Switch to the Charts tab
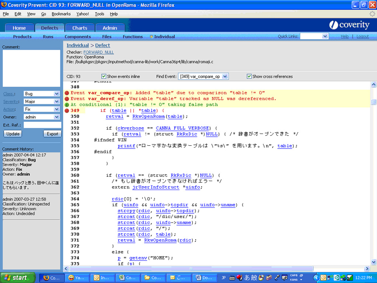The image size is (377, 283). (80, 28)
